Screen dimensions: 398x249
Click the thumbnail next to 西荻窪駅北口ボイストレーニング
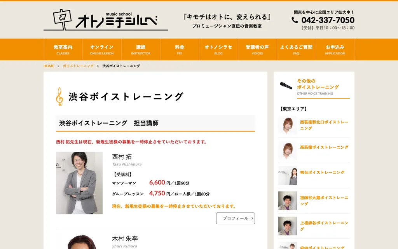[x=288, y=125]
